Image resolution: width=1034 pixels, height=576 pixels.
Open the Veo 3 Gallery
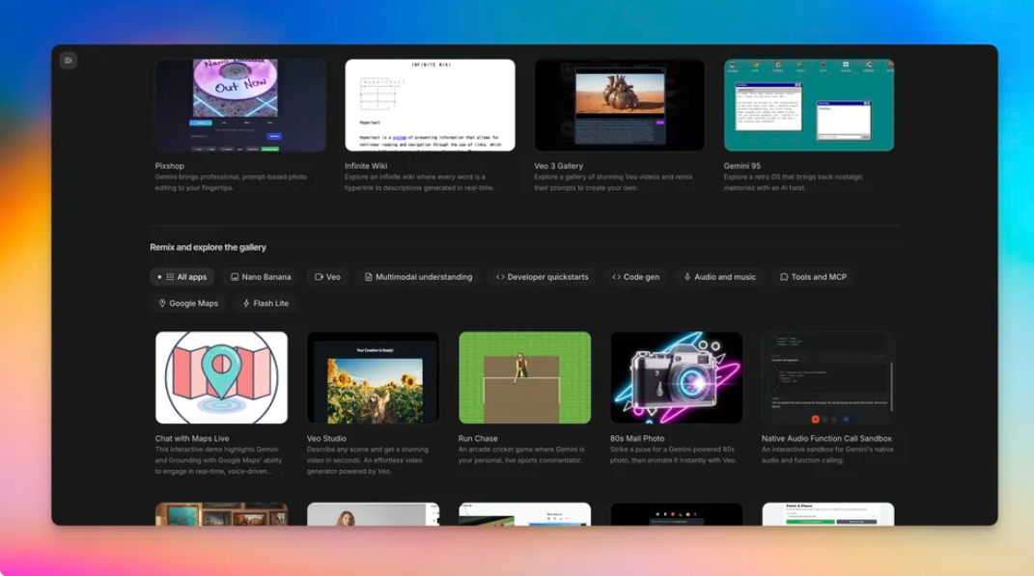coord(618,106)
